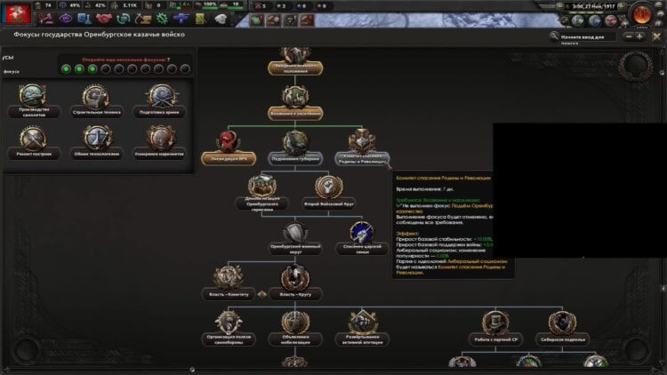Open the question mark alert icon
Image resolution: width=667 pixels, height=375 pixels.
pyautogui.click(x=290, y=20)
